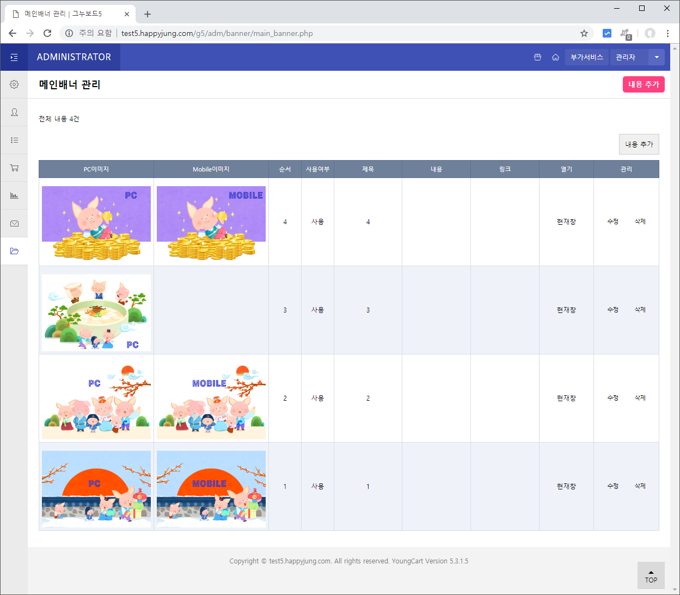
Task: Click 삭제 for banner number 1
Action: pyautogui.click(x=640, y=486)
